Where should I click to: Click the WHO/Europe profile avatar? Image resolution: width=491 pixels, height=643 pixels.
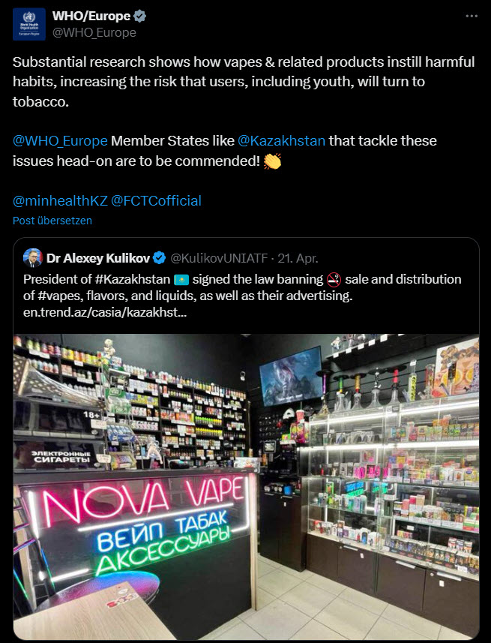29,24
